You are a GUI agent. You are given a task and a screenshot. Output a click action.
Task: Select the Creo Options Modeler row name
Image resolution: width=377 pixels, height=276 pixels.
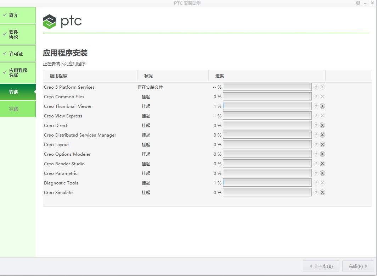(x=67, y=154)
